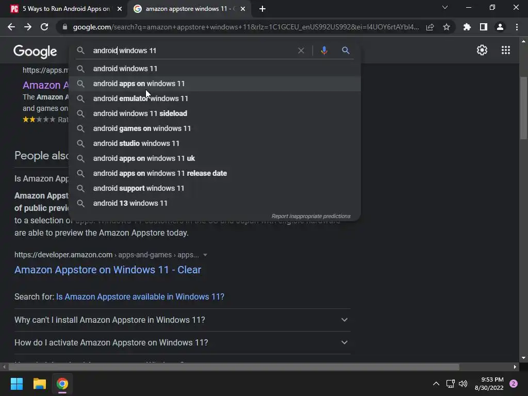Open the clock showing 9:53 PM
The height and width of the screenshot is (396, 528).
[x=489, y=384]
